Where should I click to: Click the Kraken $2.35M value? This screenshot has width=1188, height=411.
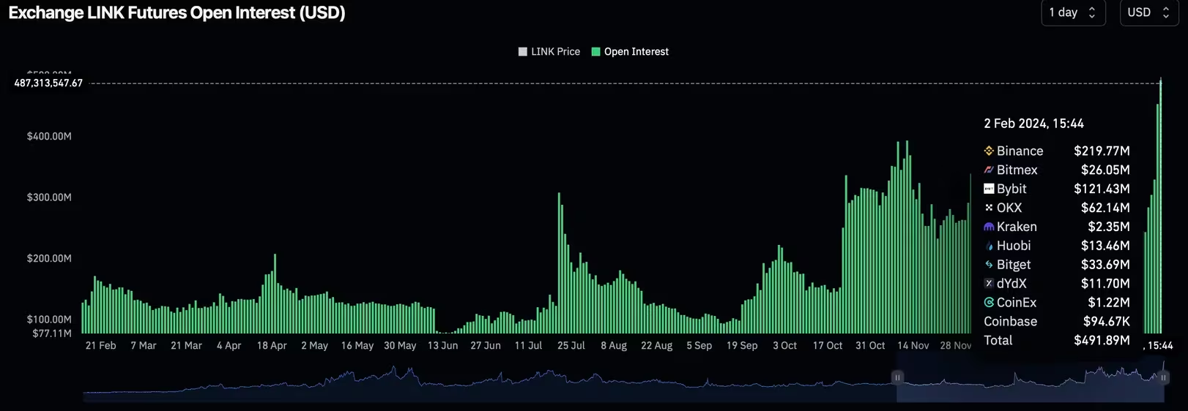coord(1109,227)
